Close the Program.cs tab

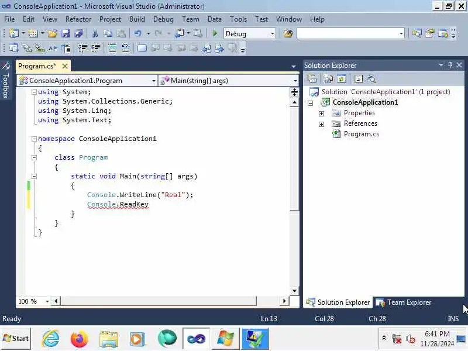click(x=64, y=66)
